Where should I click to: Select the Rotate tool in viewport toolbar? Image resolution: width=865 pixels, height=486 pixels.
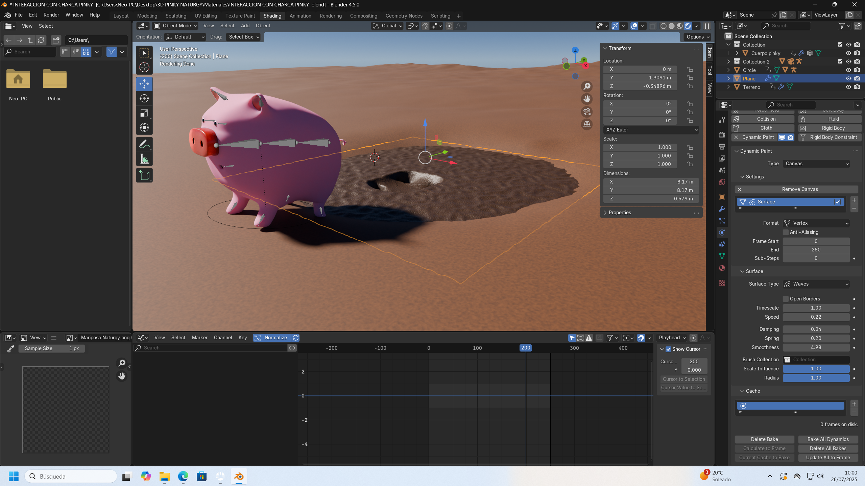point(144,98)
